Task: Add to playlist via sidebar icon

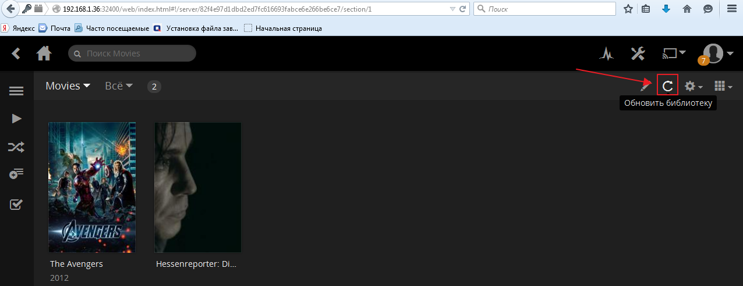Action: 16,174
